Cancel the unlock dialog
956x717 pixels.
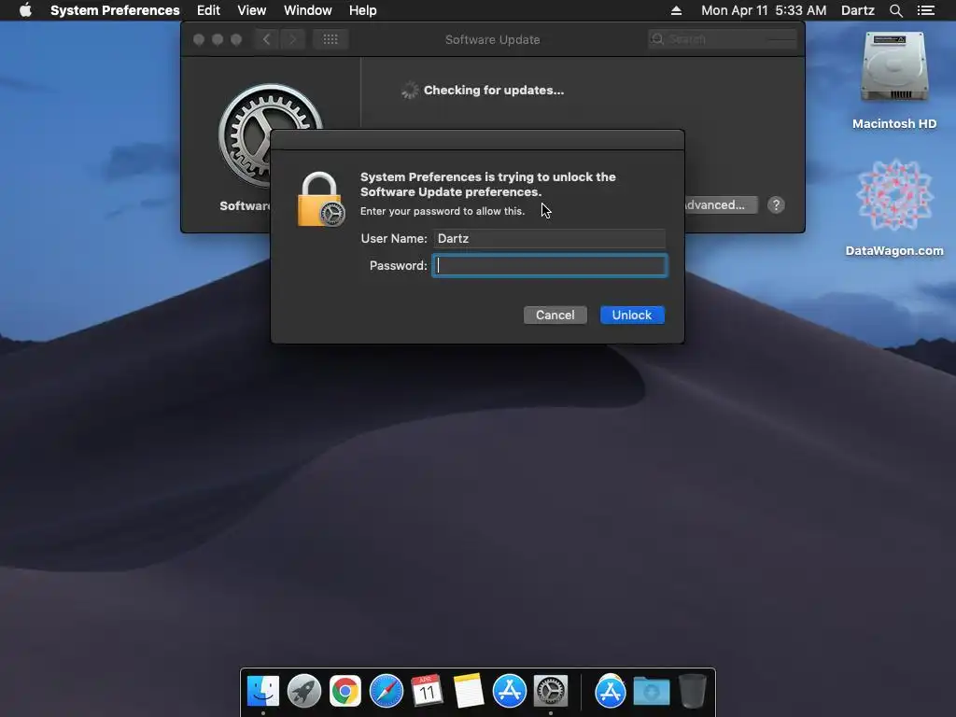555,316
